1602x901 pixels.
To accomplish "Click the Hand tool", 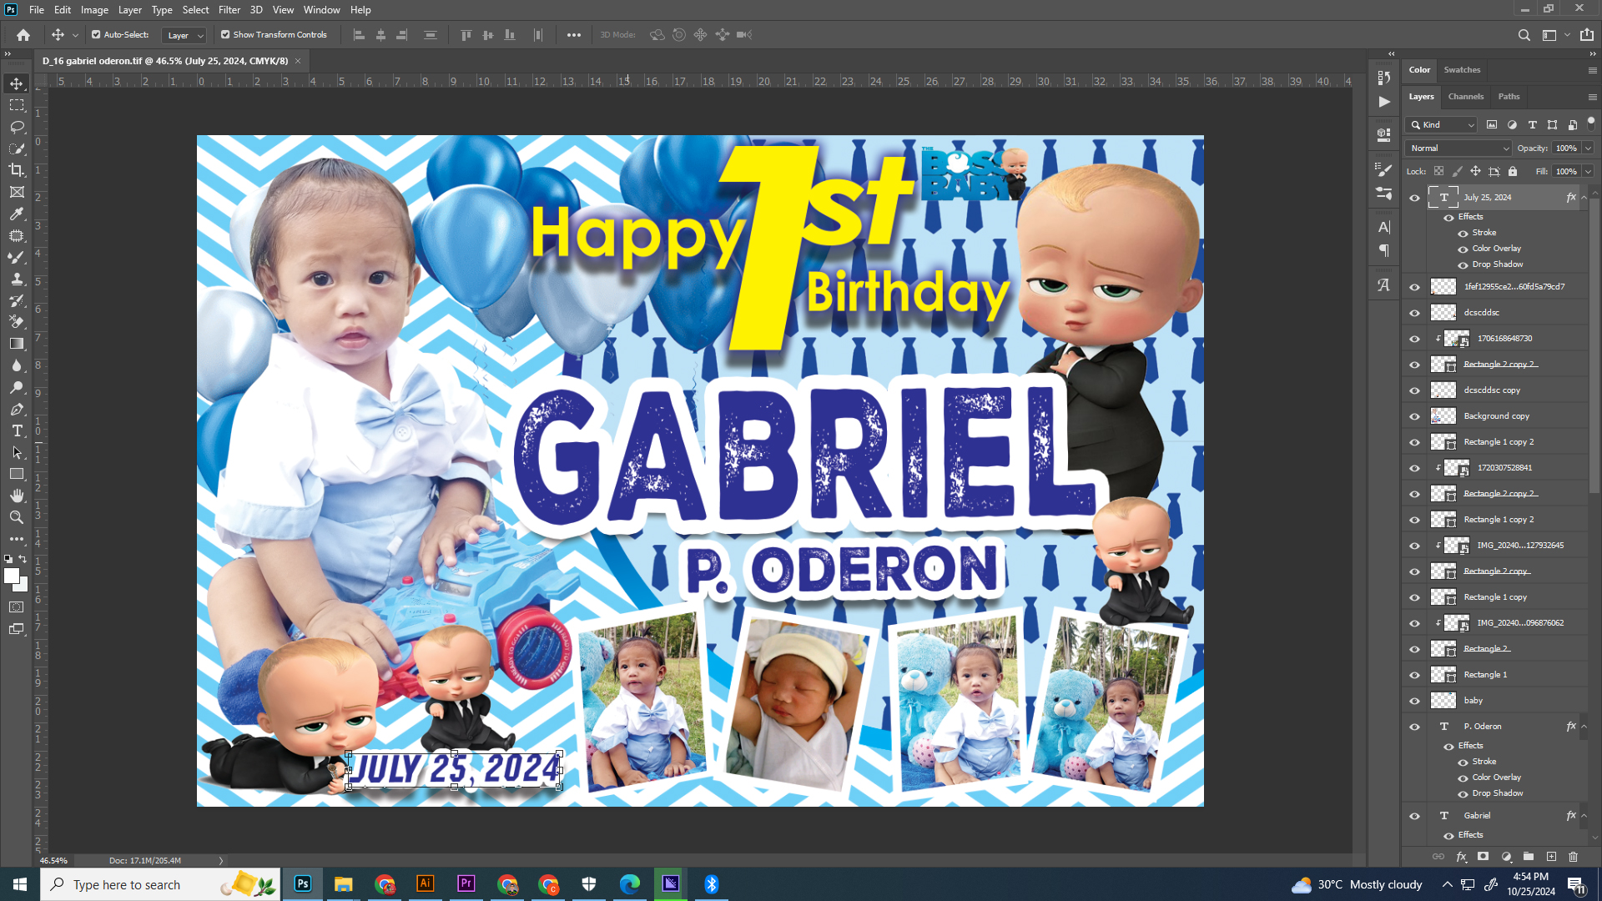I will (x=17, y=496).
